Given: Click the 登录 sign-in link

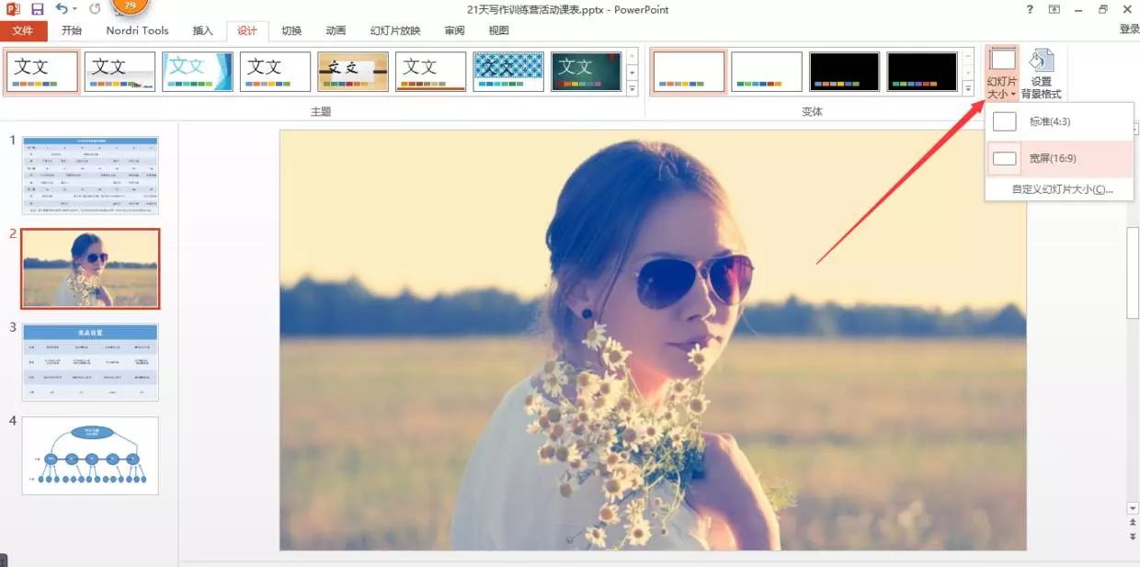Looking at the screenshot, I should click(1129, 29).
